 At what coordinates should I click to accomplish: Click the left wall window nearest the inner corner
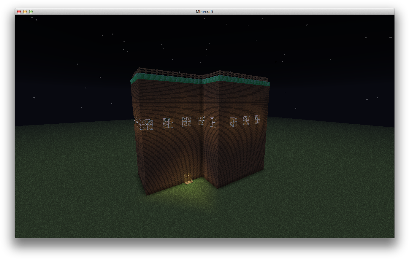[202, 120]
